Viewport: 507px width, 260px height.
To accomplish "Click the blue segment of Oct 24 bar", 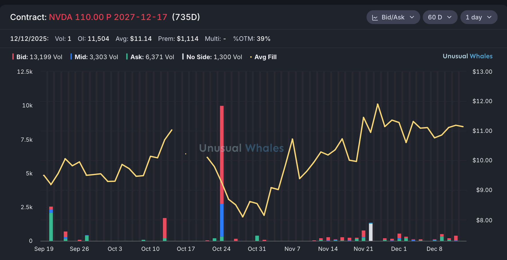I will tap(222, 220).
